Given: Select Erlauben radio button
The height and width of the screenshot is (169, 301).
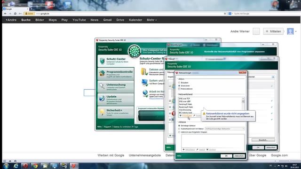Looking at the screenshot, I should [x=179, y=83].
